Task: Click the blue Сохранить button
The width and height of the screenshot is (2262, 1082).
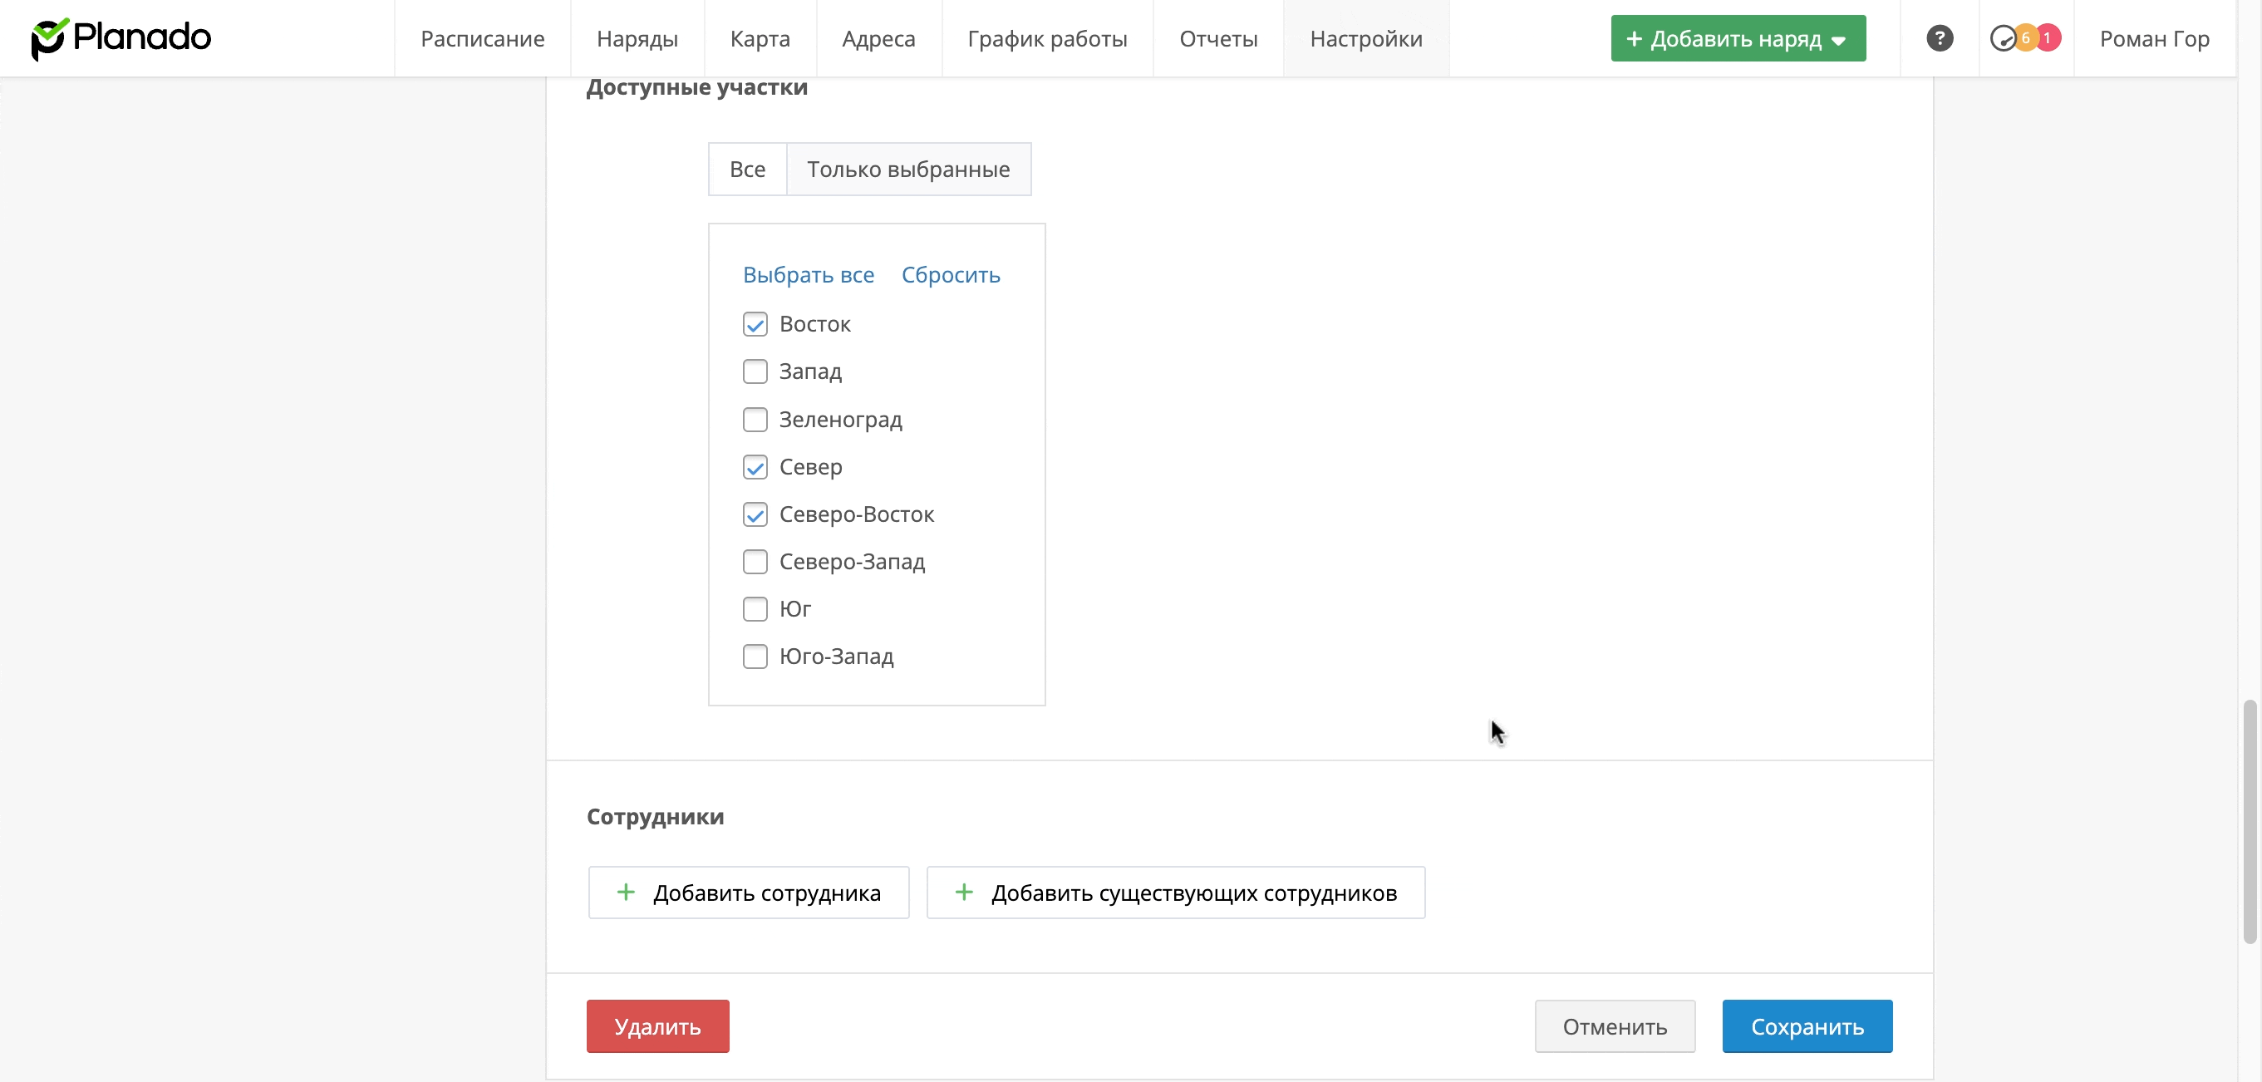Action: [1807, 1025]
